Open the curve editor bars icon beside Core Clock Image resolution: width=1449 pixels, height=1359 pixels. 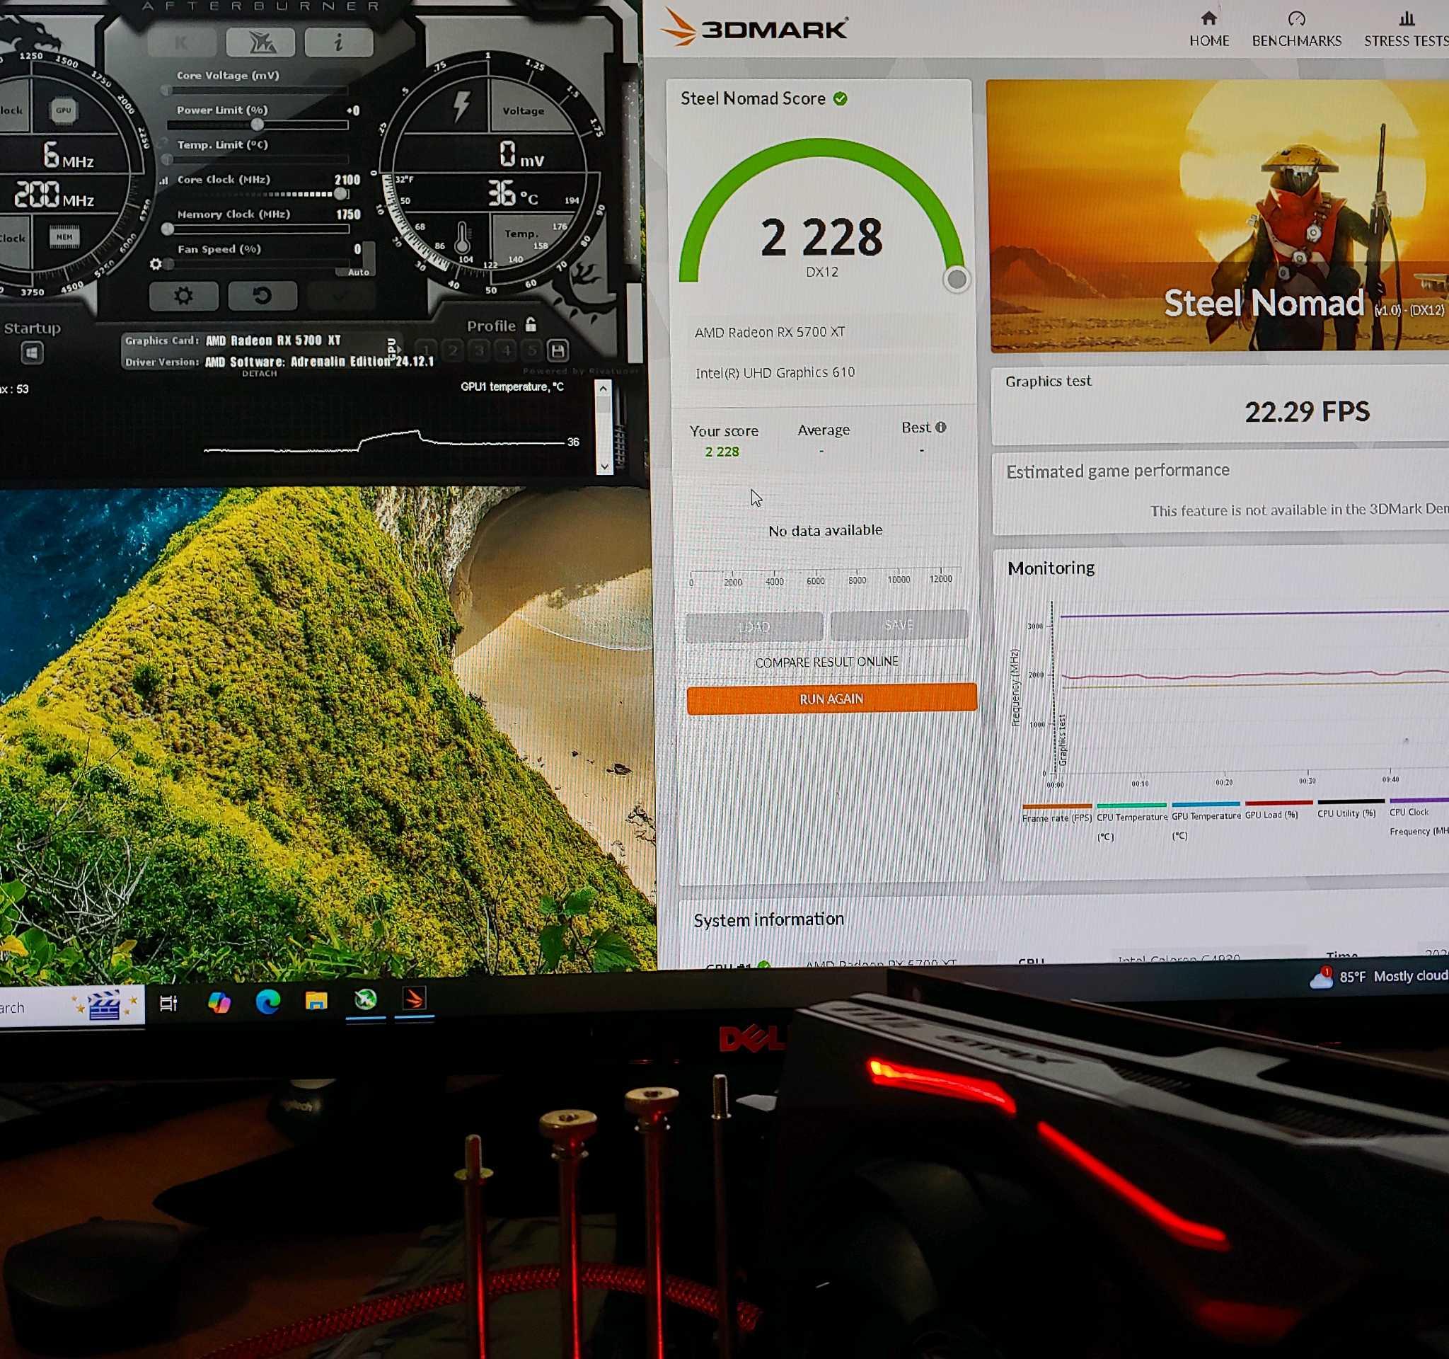(x=163, y=180)
